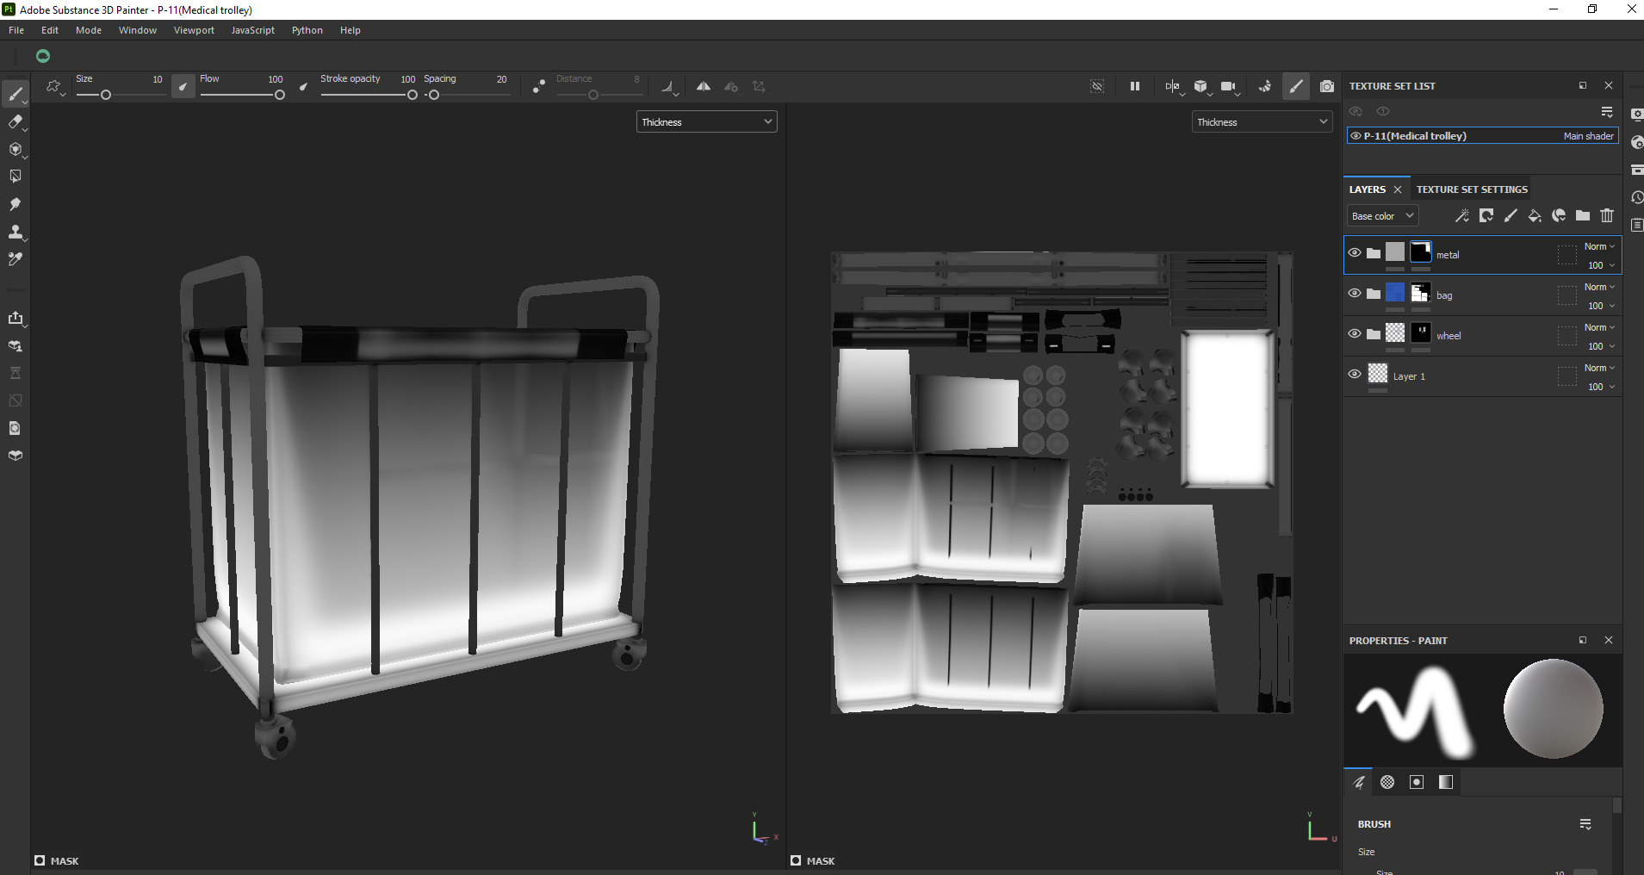Open the material tab in Properties
Image resolution: width=1644 pixels, height=875 pixels.
point(1446,782)
